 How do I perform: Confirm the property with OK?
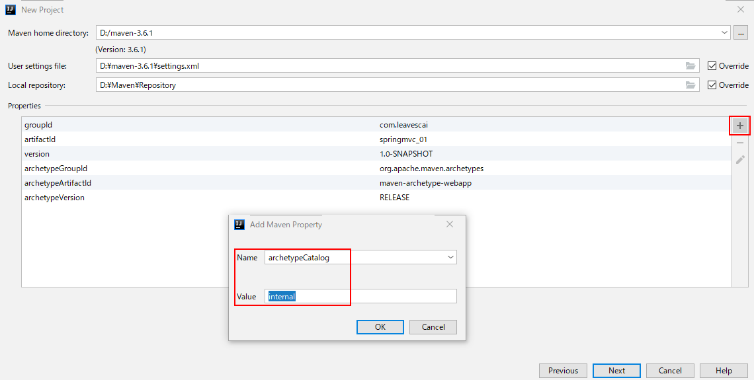pos(380,327)
